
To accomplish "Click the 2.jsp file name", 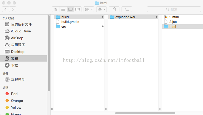I will (x=173, y=22).
